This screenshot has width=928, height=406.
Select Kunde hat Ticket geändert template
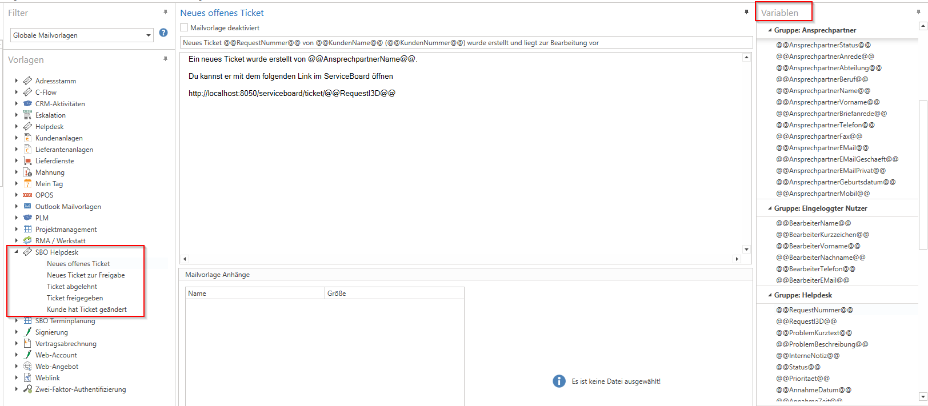point(87,309)
